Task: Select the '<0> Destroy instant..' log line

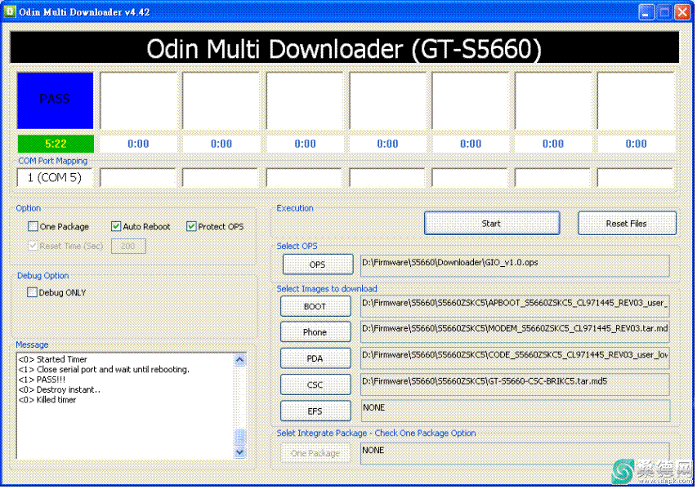Action: pos(60,390)
